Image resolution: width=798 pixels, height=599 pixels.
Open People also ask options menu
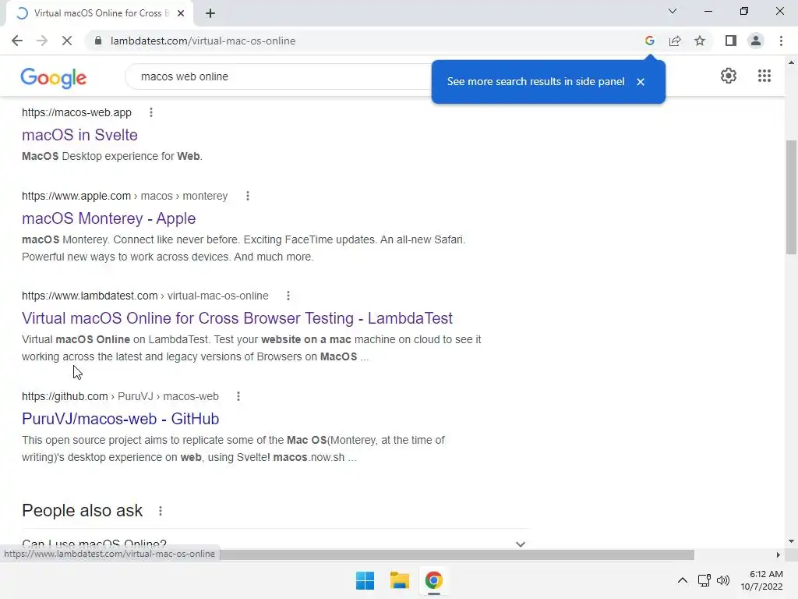pyautogui.click(x=161, y=511)
